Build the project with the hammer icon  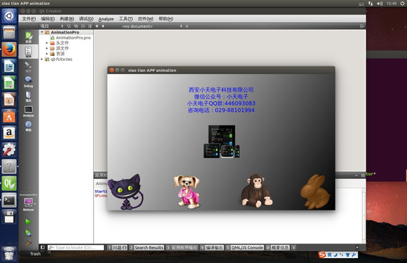[x=28, y=243]
